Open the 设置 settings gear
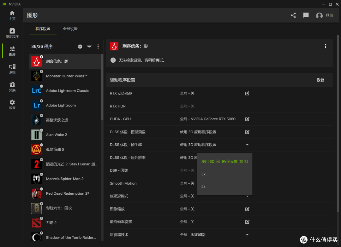The width and height of the screenshot is (341, 247). pos(12,104)
